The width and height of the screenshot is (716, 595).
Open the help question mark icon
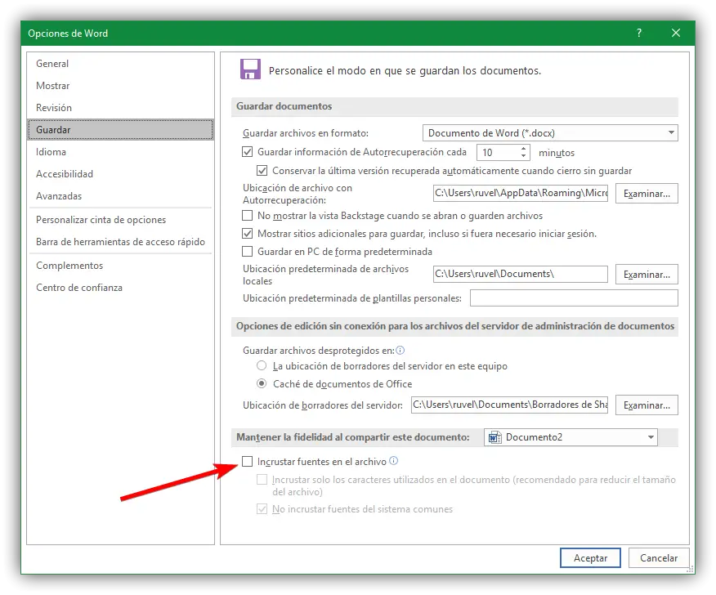pyautogui.click(x=639, y=33)
